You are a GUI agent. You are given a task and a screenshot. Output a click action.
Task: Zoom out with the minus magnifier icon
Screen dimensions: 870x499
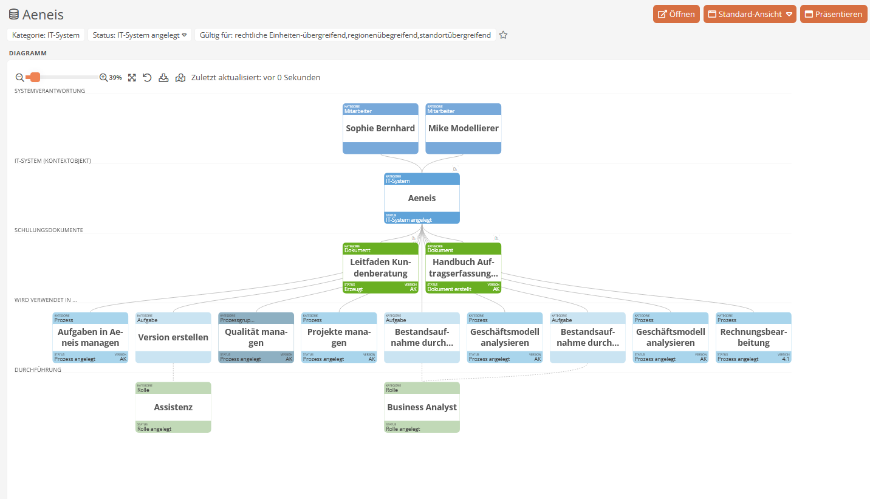[x=19, y=78]
